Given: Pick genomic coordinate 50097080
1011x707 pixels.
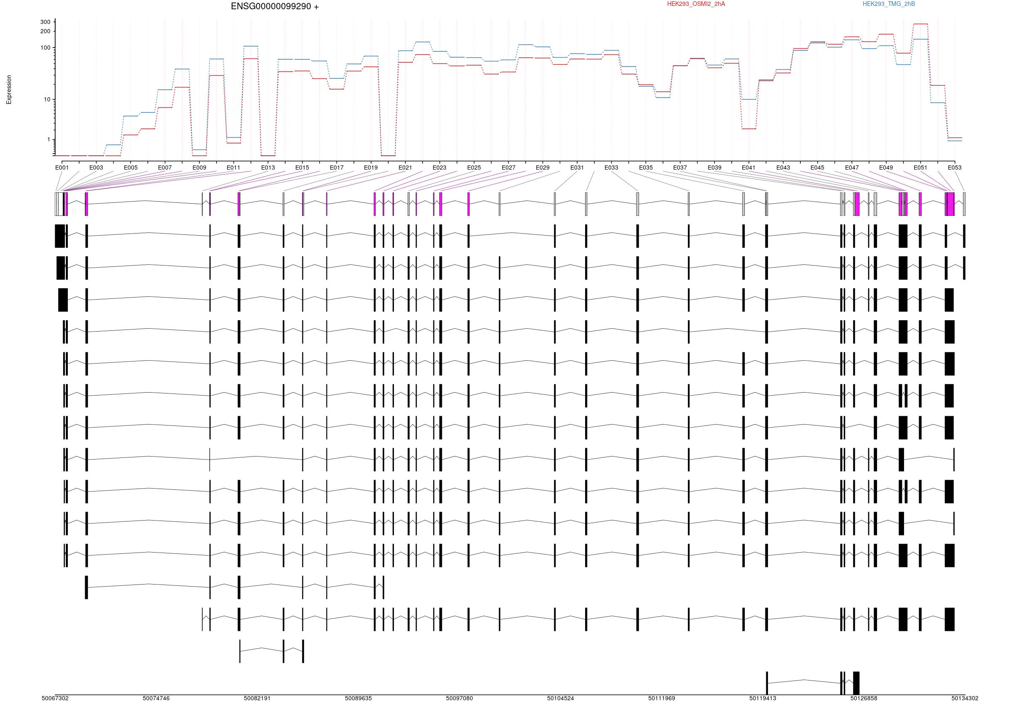Looking at the screenshot, I should coord(460,698).
